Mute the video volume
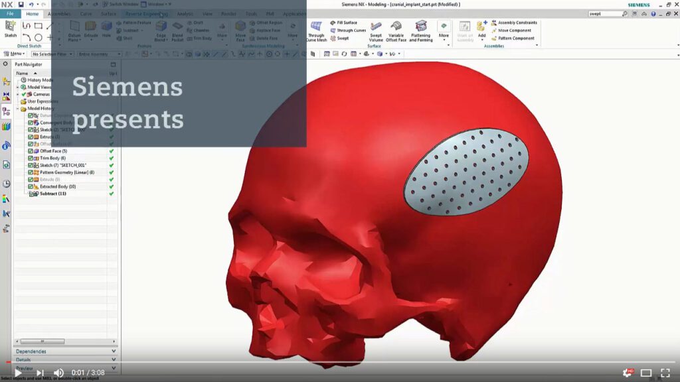 coord(58,373)
